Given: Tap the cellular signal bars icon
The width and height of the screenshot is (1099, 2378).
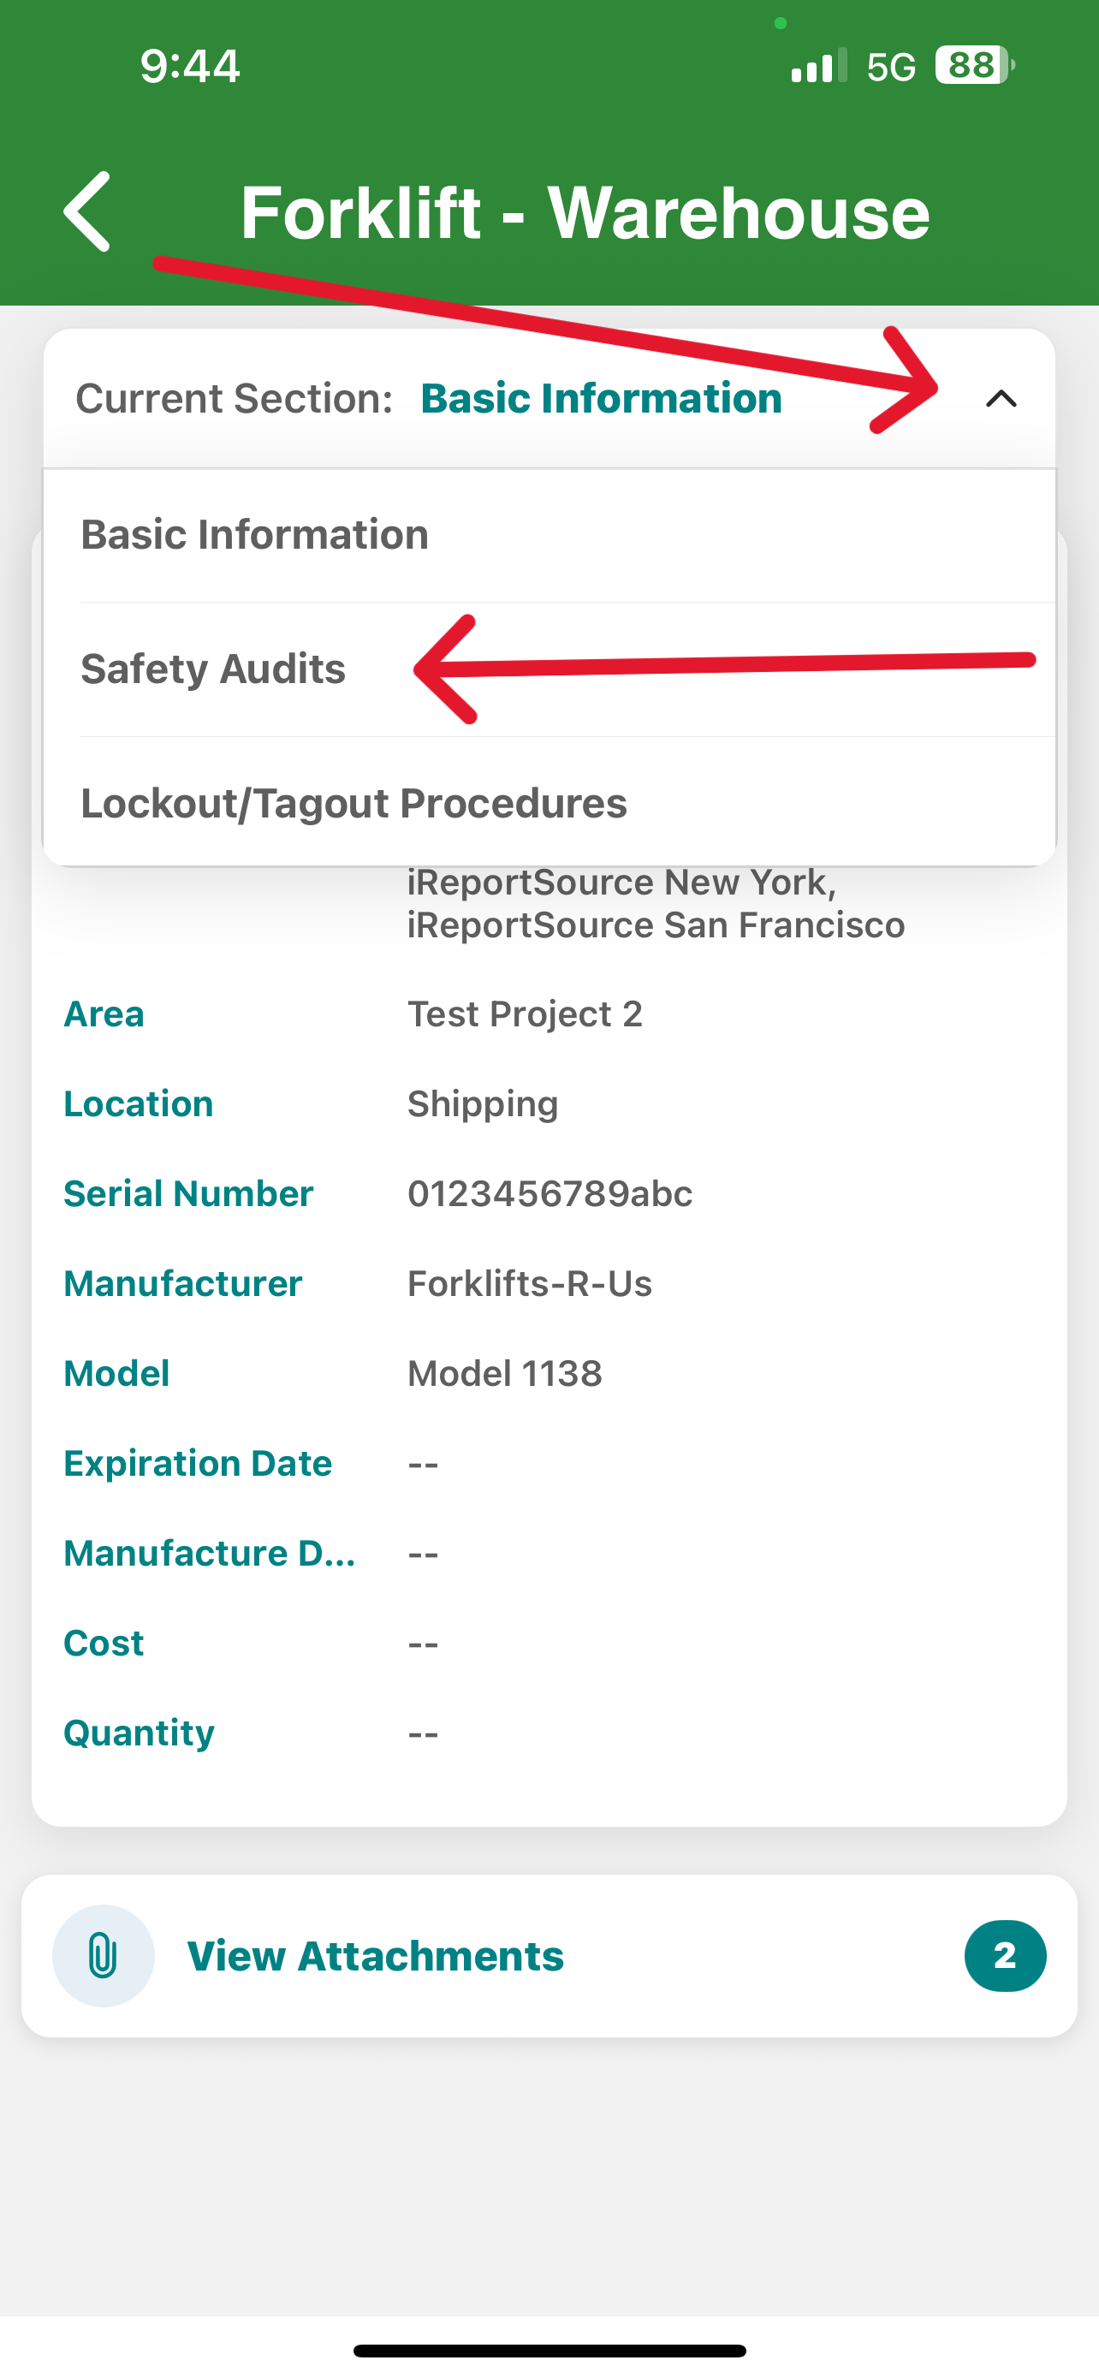Looking at the screenshot, I should [x=818, y=66].
